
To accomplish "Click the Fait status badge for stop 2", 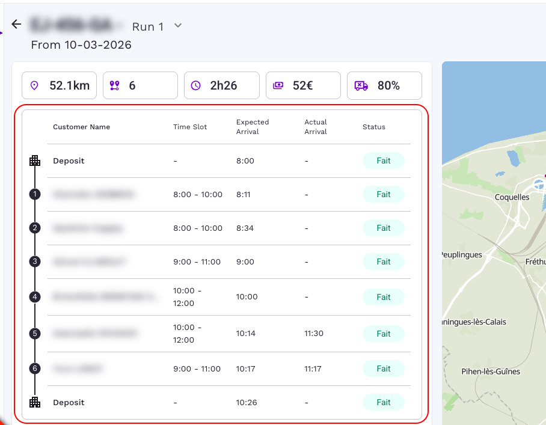I will [383, 228].
